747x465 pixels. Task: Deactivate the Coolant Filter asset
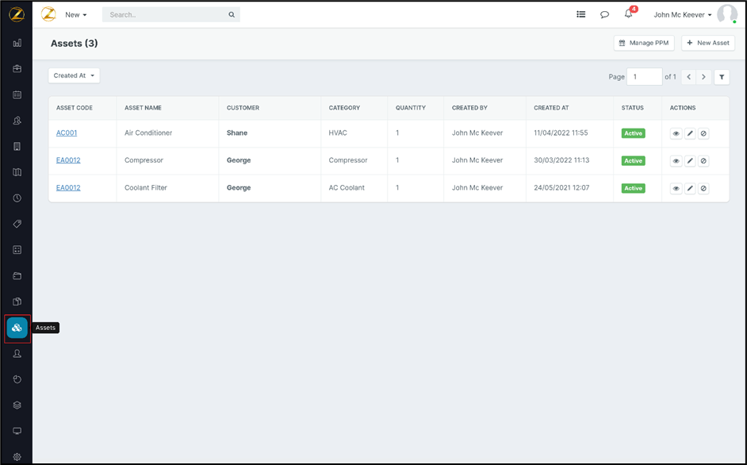(x=703, y=189)
